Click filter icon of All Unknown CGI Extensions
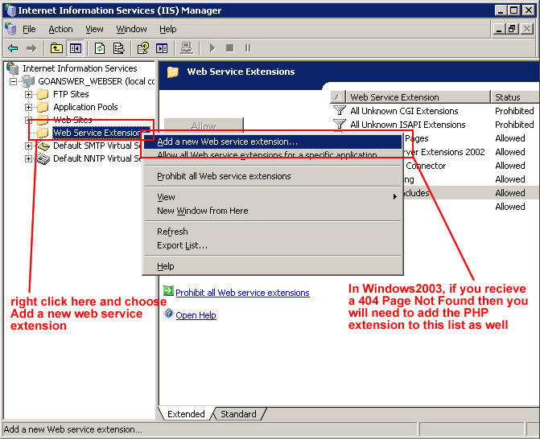 [x=340, y=111]
